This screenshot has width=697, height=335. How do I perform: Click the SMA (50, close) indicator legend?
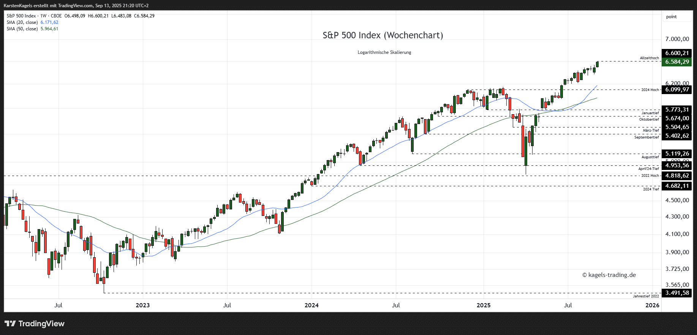coord(22,29)
